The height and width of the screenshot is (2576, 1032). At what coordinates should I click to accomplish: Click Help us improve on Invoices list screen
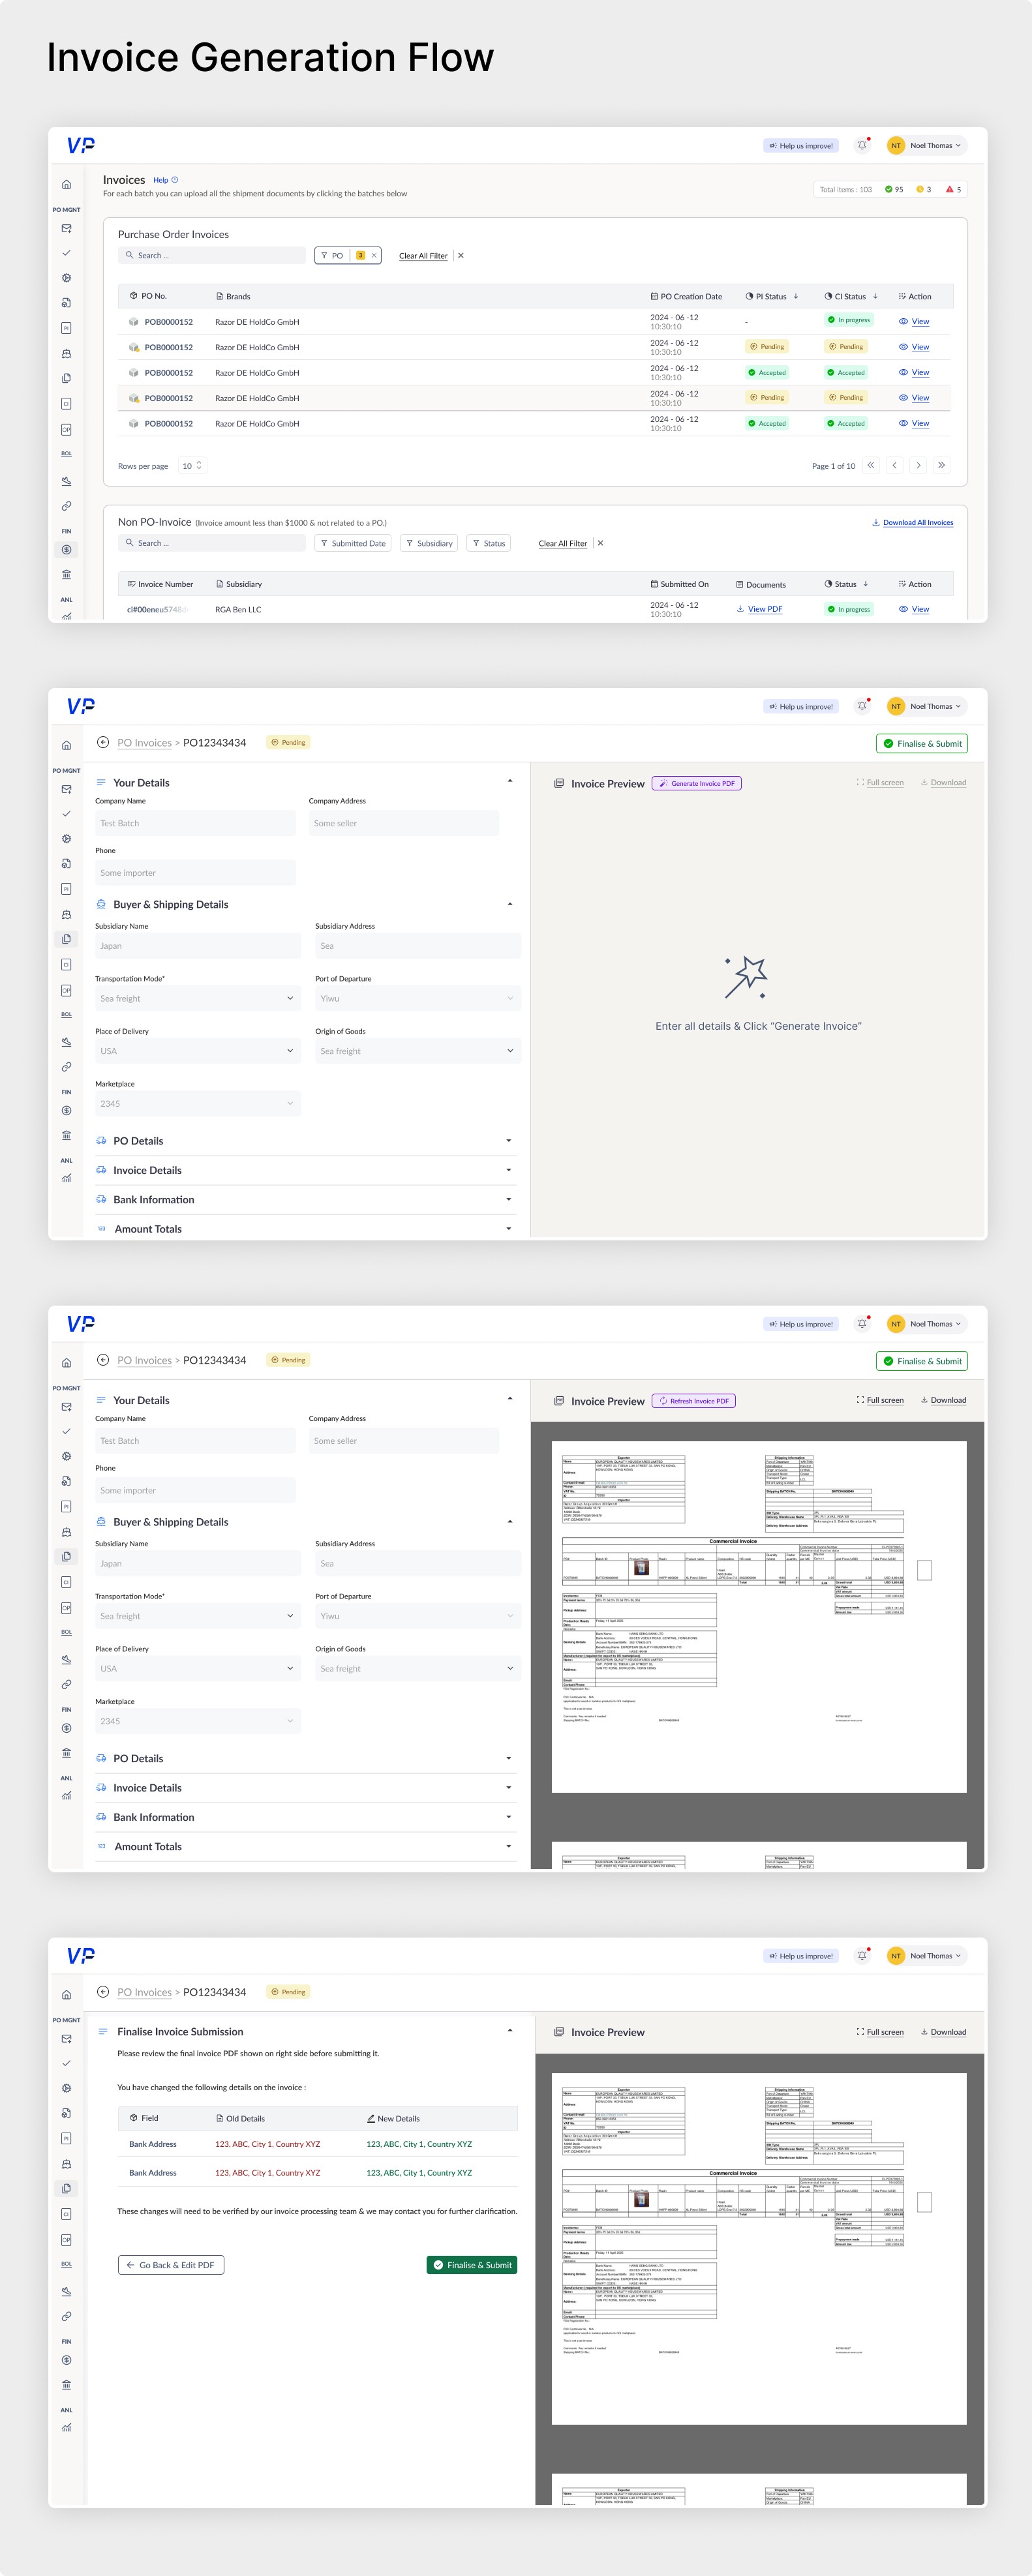[800, 145]
